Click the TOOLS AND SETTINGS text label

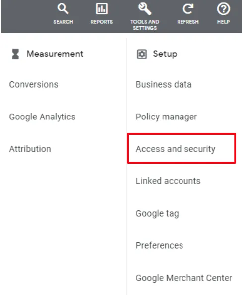(145, 25)
